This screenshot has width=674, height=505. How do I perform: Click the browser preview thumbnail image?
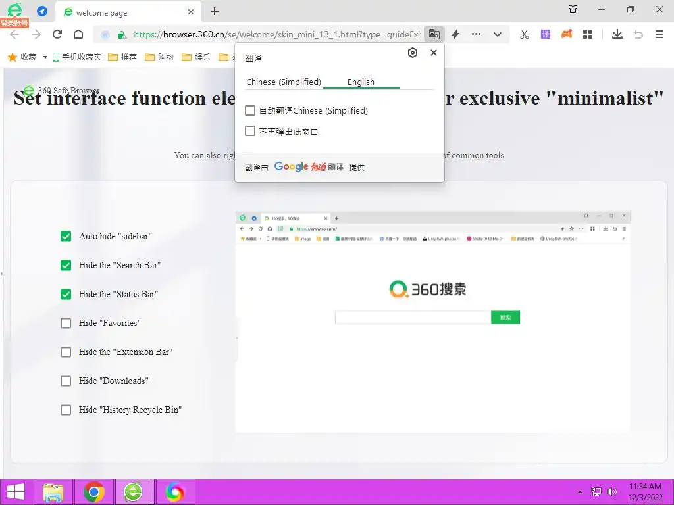tap(433, 322)
